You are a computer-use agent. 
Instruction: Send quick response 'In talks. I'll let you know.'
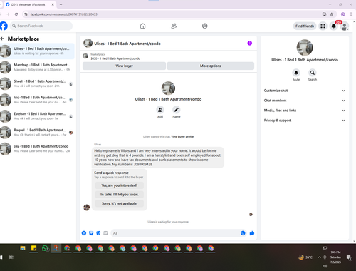pyautogui.click(x=120, y=195)
